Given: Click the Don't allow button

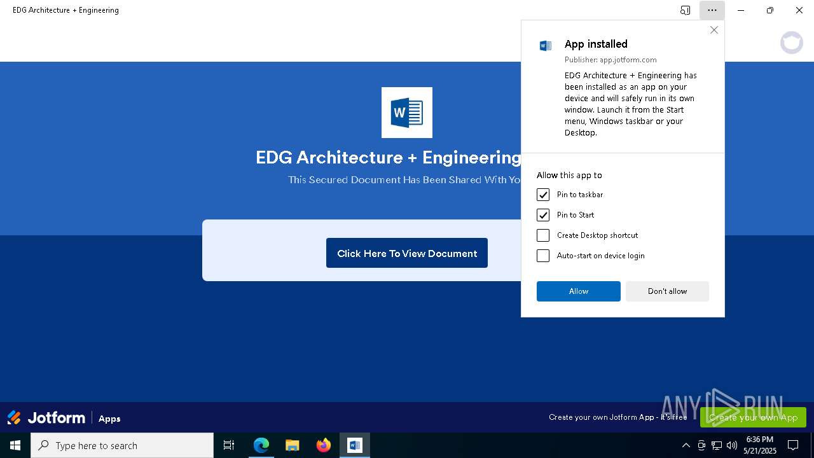Looking at the screenshot, I should tap(667, 291).
